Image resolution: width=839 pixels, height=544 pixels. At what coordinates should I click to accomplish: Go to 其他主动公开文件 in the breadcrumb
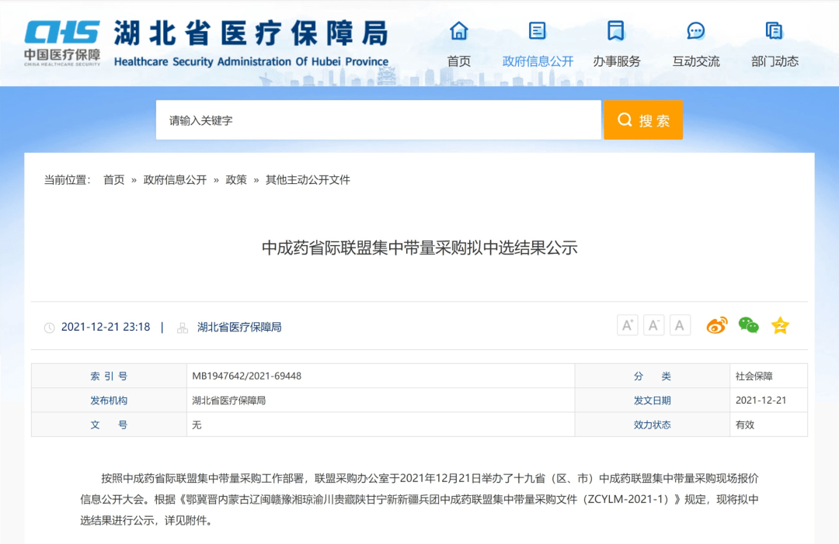(308, 180)
